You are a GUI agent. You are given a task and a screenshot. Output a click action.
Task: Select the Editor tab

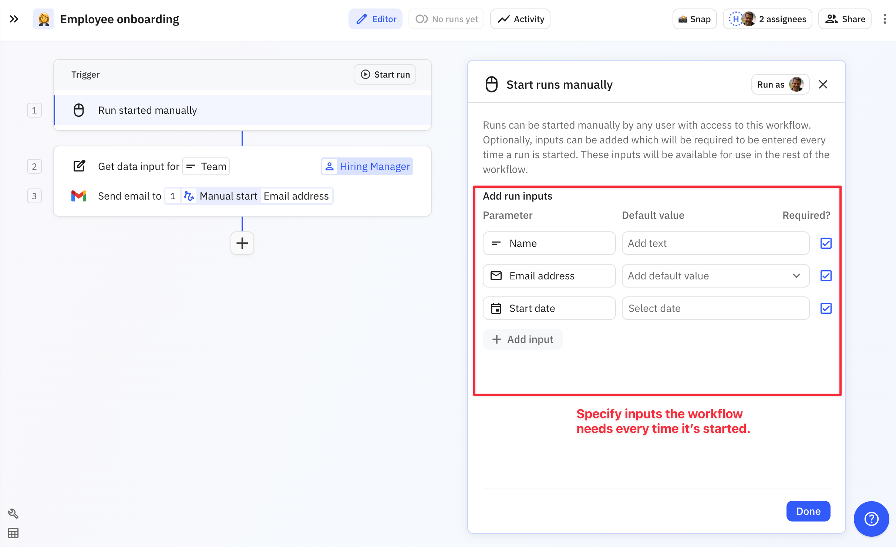click(375, 19)
